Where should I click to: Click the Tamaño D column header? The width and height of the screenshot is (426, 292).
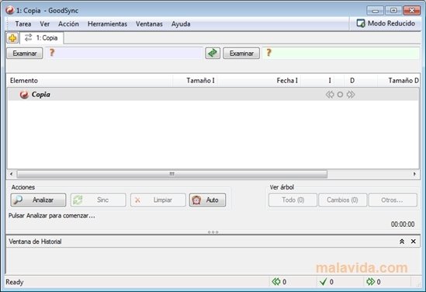click(399, 81)
